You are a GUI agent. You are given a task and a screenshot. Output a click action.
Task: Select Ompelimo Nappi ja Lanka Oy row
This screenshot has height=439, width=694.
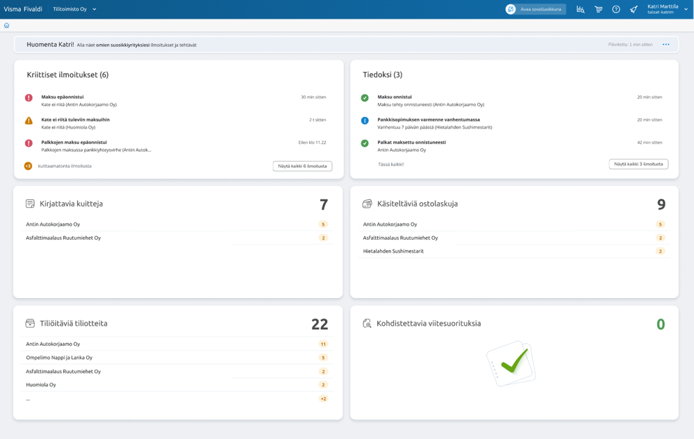pos(177,358)
